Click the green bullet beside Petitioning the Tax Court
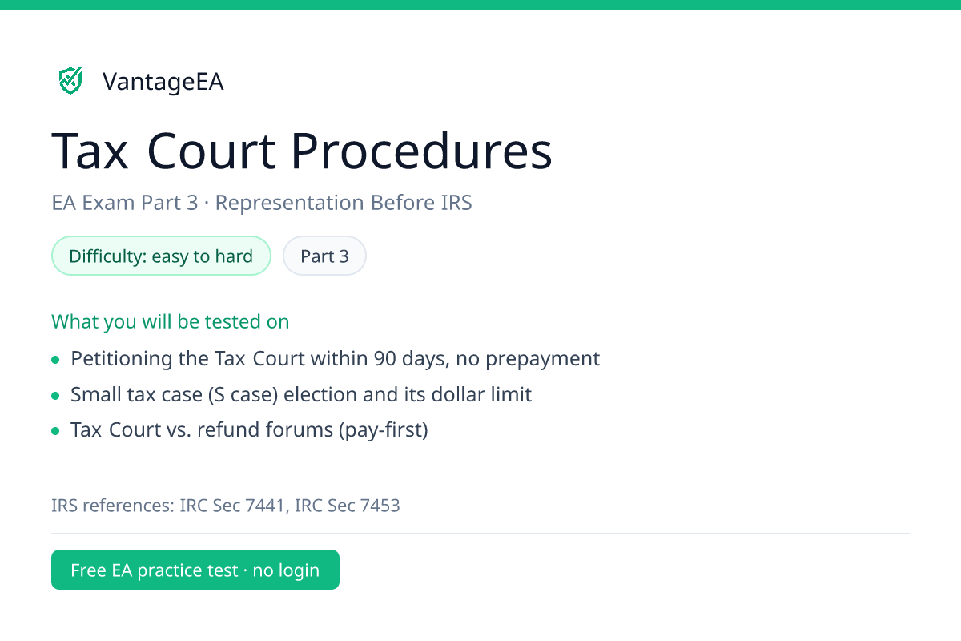961x641 pixels. point(55,360)
